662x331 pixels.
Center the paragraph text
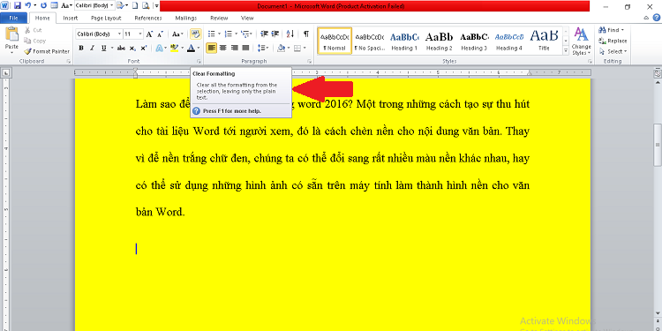223,49
